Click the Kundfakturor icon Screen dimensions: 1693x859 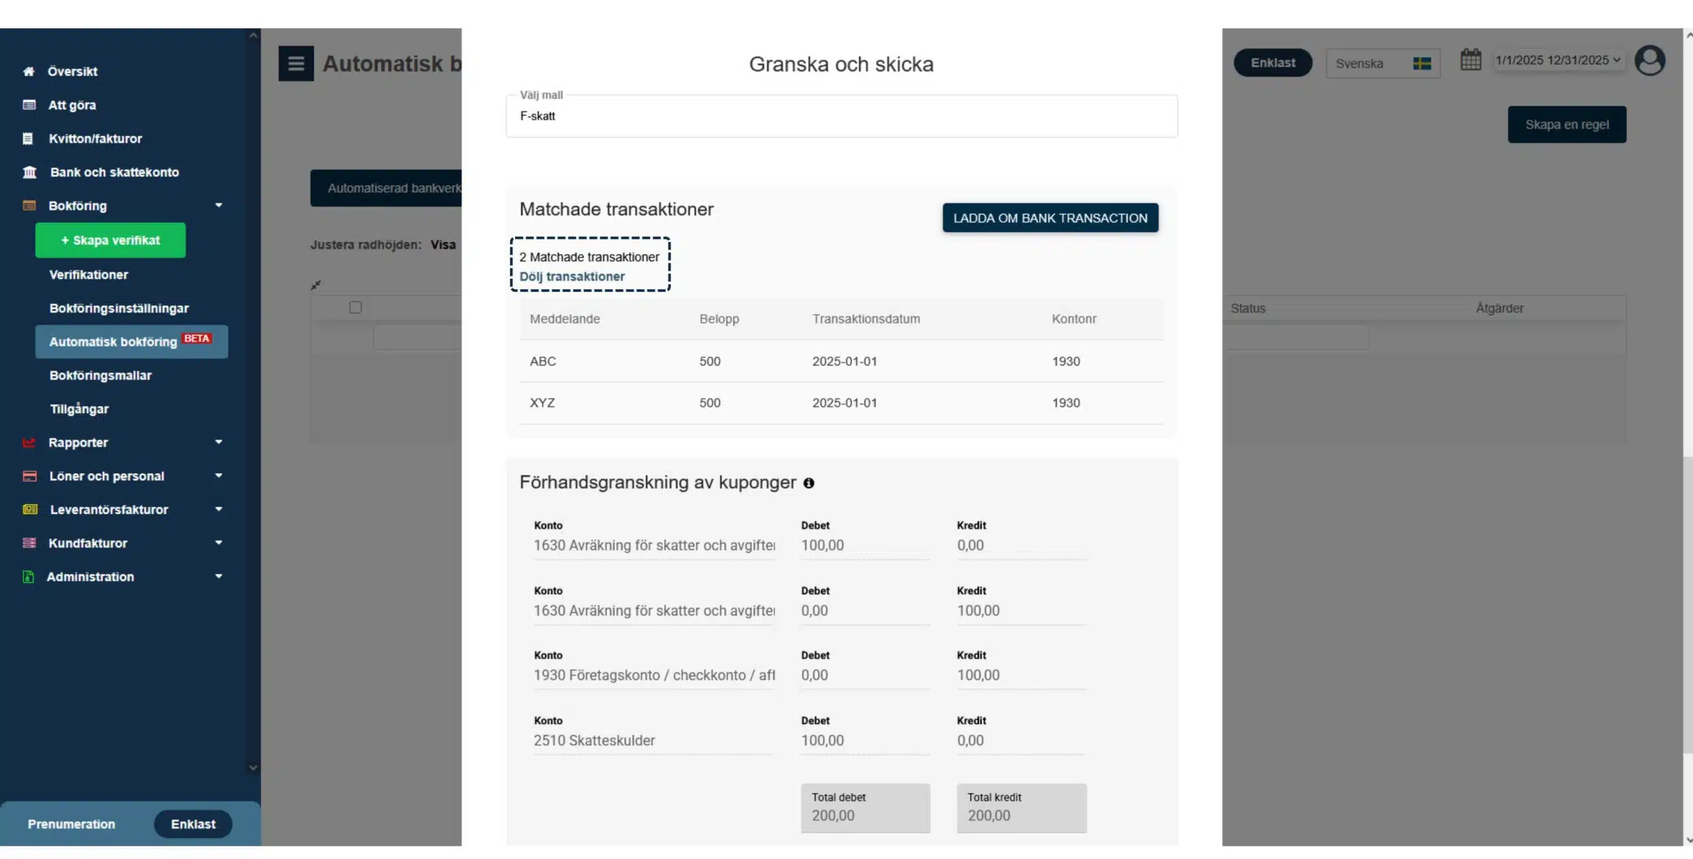(x=29, y=543)
